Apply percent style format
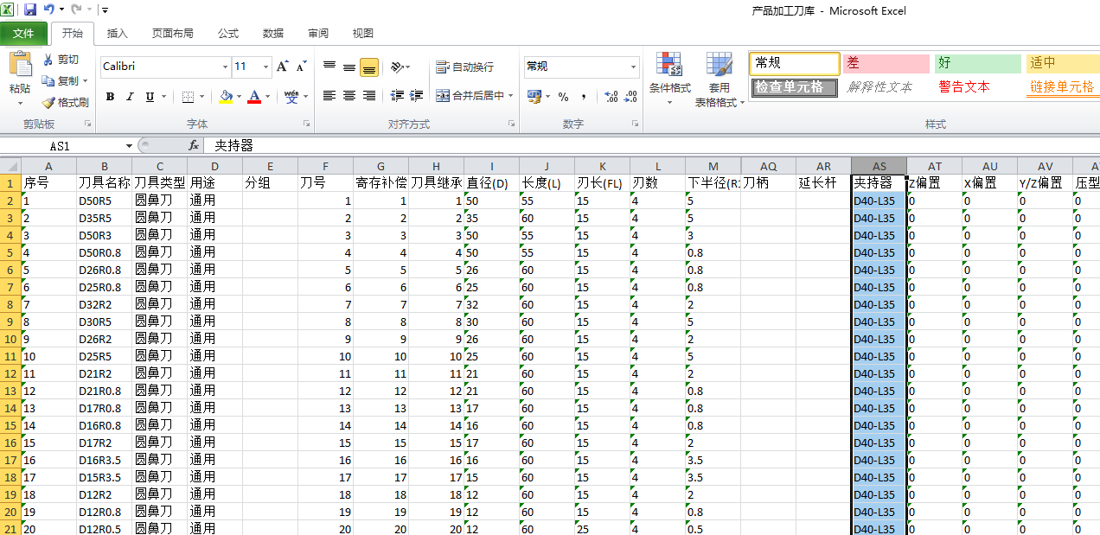Image resolution: width=1100 pixels, height=535 pixels. [564, 97]
